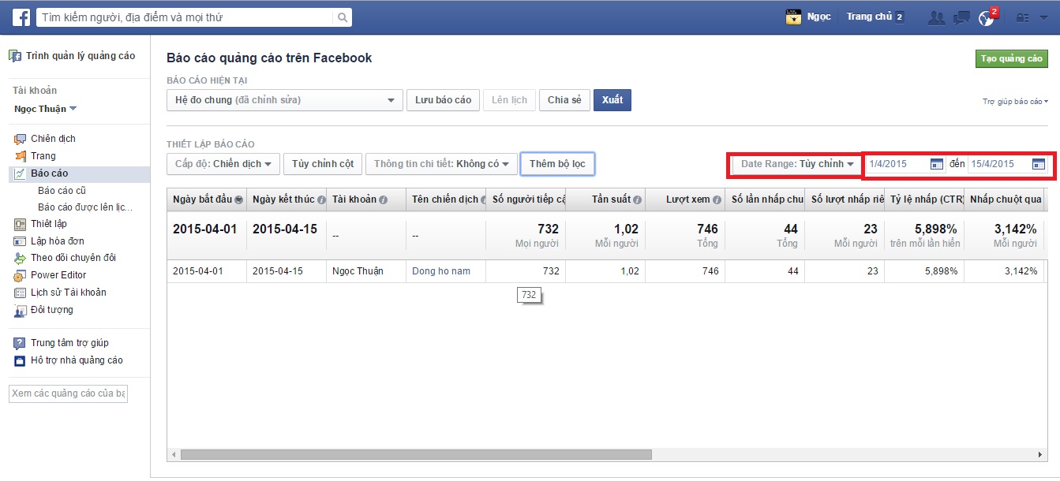Screen dimensions: 1060x481
Task: Open Lập hóa đơn in sidebar
Action: coord(58,241)
